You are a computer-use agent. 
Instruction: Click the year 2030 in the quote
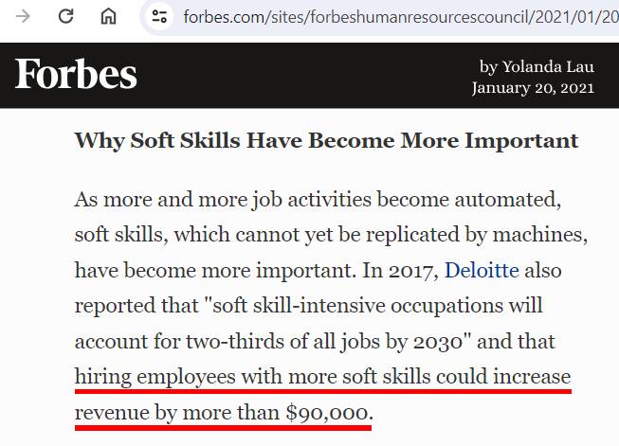coord(437,342)
